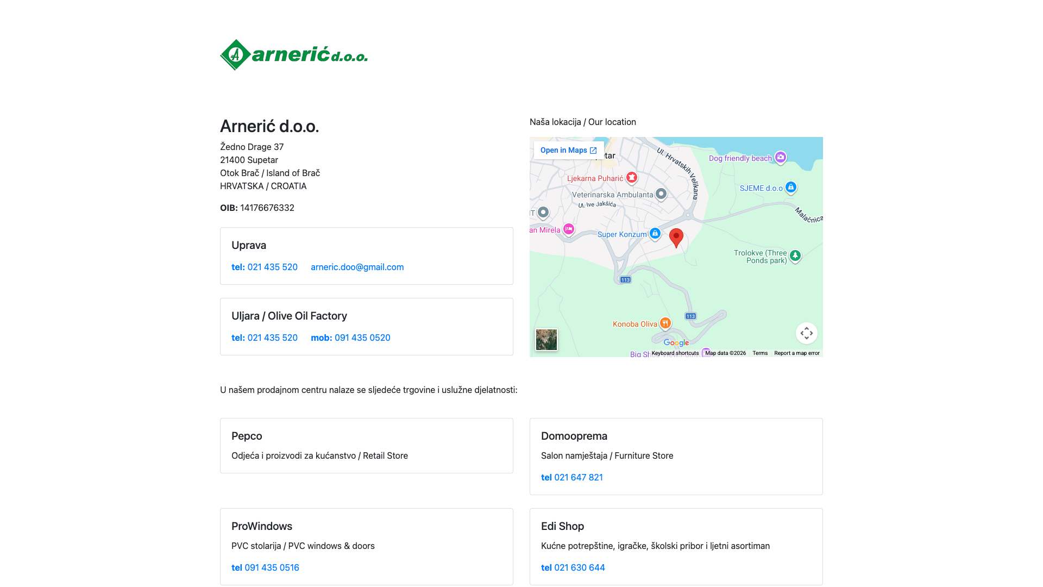The image size is (1043, 587).
Task: Click the grey marker at the map's left edge
Action: click(x=543, y=213)
